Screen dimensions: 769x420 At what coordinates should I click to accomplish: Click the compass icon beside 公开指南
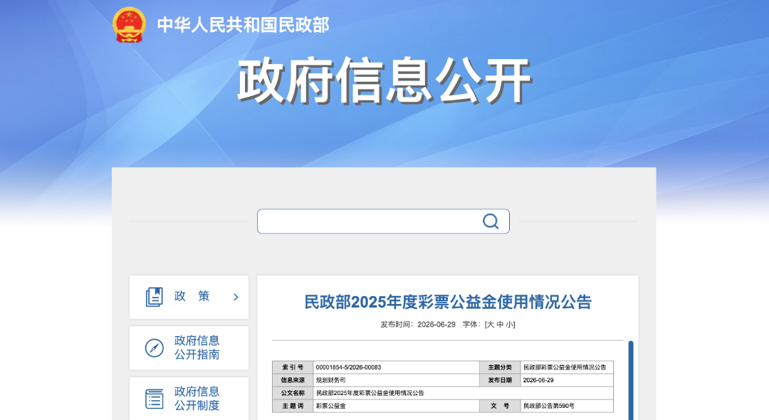154,348
